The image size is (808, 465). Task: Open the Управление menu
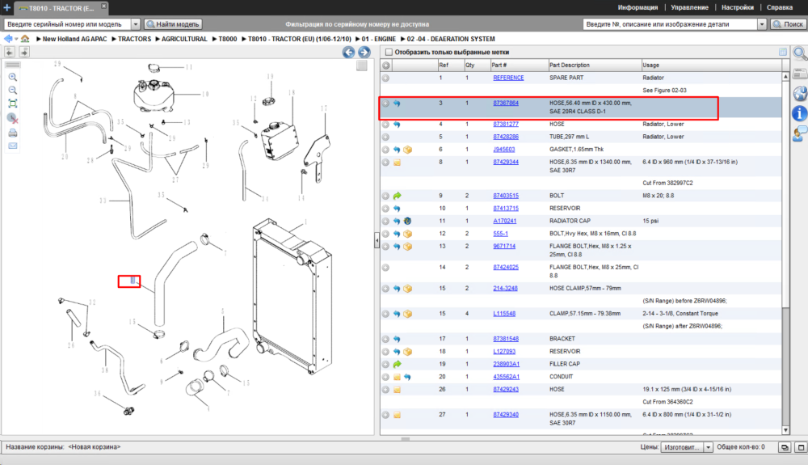[x=689, y=7]
